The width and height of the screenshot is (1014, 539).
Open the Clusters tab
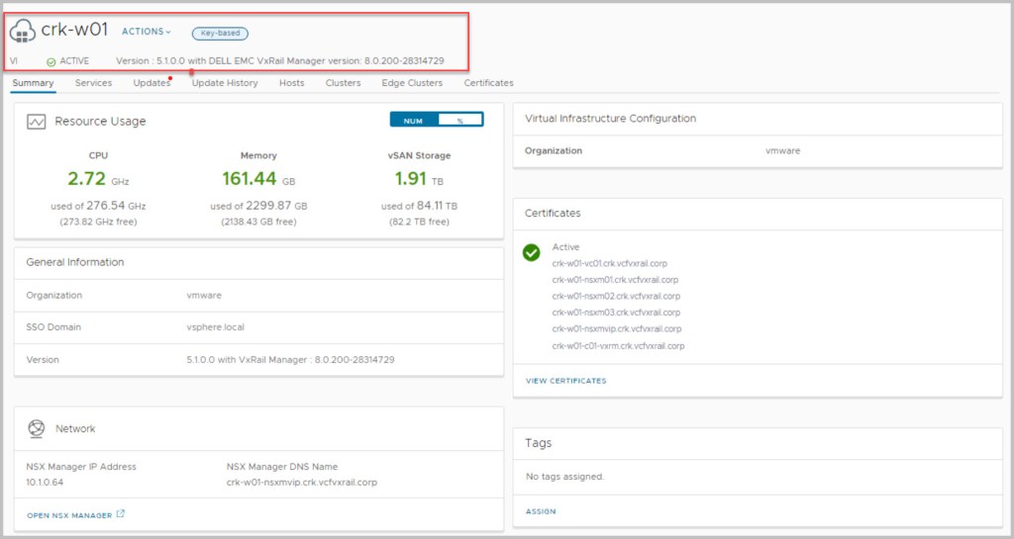pyautogui.click(x=343, y=83)
